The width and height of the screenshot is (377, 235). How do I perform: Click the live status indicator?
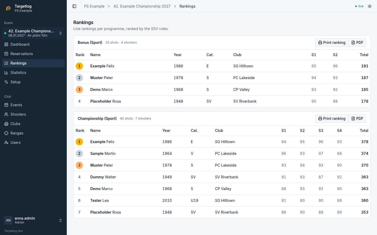coord(359,6)
